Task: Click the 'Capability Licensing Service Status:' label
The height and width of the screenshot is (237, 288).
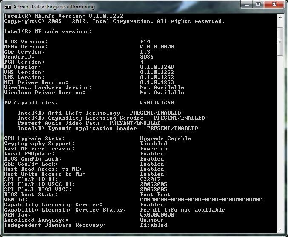Action: 65,210
